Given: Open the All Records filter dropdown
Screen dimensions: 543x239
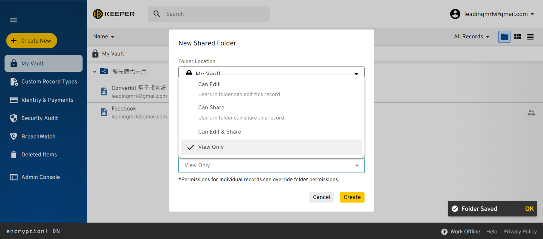Looking at the screenshot, I should pyautogui.click(x=472, y=37).
